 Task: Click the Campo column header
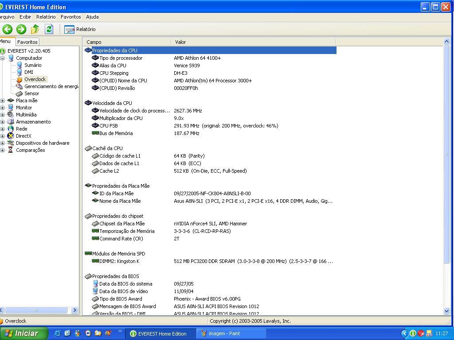[127, 42]
